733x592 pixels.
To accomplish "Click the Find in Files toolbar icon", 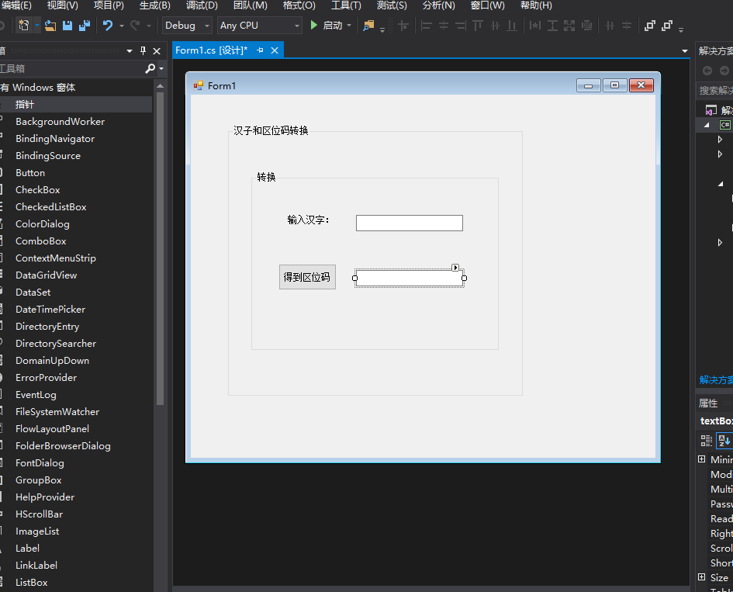I will [x=369, y=26].
